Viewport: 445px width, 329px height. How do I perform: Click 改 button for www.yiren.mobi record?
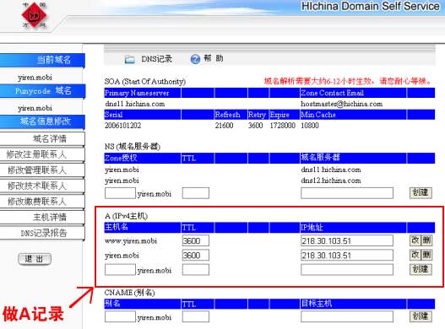click(x=415, y=240)
